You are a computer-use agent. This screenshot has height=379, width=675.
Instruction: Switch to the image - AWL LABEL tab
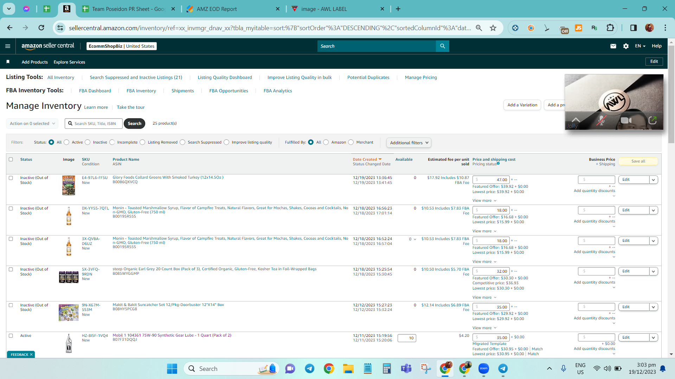[x=337, y=9]
